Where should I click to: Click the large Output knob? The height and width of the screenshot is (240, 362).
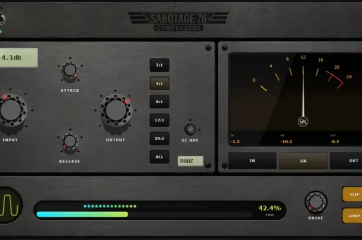point(116,110)
